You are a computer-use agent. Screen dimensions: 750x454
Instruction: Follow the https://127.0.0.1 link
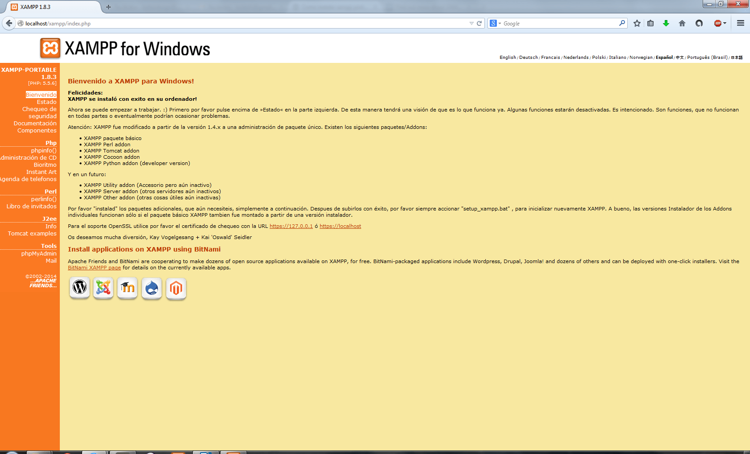coord(291,226)
